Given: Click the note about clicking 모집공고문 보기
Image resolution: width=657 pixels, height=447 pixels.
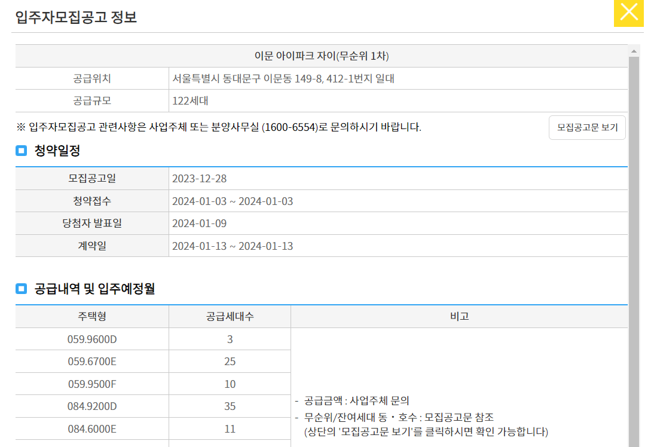Looking at the screenshot, I should 426,432.
